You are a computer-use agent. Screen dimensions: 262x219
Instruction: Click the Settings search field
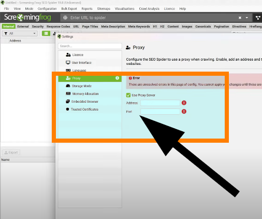(90, 46)
